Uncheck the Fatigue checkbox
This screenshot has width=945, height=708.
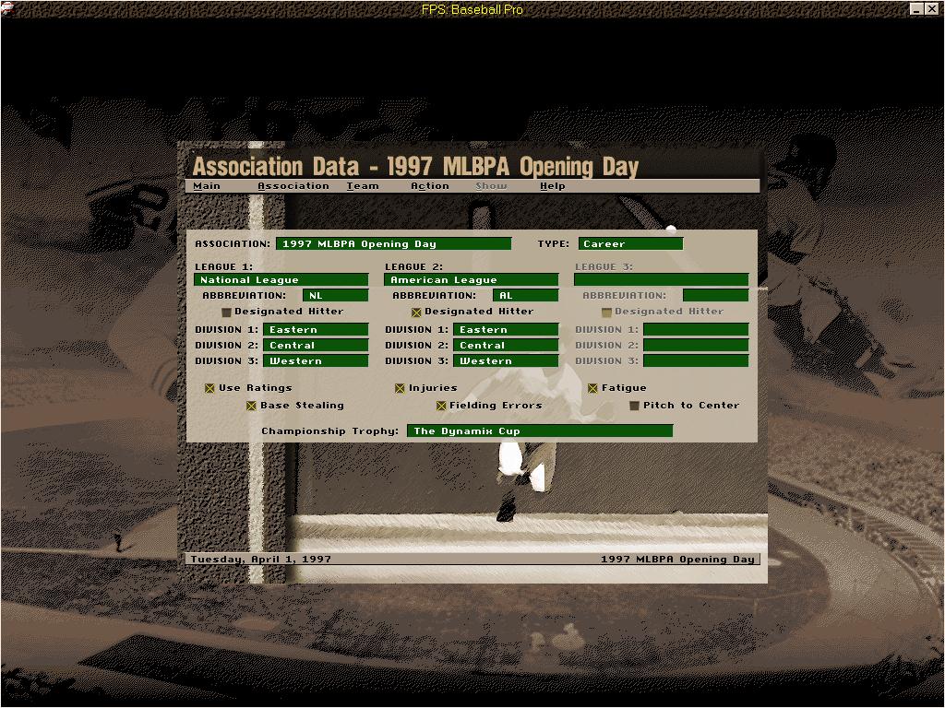pos(593,388)
